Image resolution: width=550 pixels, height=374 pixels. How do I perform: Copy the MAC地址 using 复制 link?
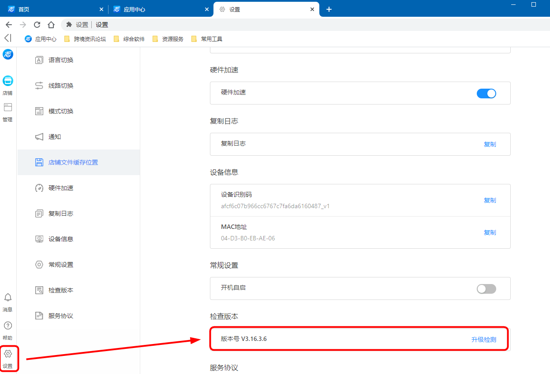point(490,232)
